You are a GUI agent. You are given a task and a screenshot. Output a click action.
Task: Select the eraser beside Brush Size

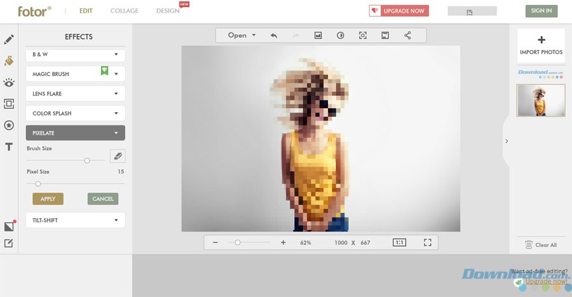[118, 156]
